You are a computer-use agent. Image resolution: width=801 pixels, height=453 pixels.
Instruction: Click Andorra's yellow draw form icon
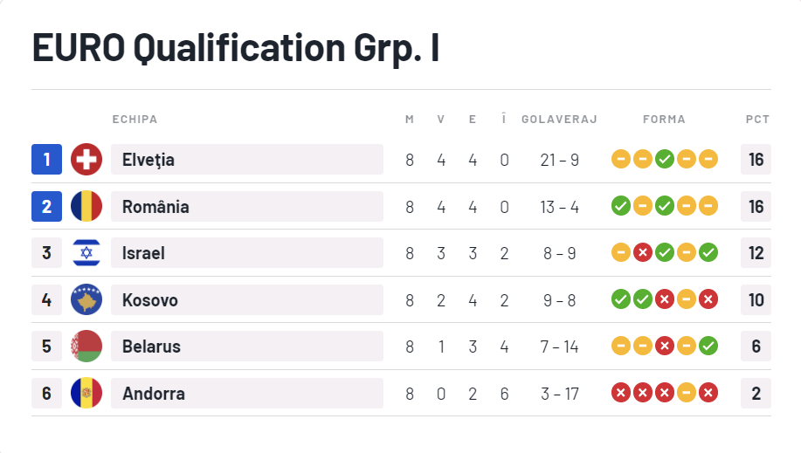tap(687, 394)
